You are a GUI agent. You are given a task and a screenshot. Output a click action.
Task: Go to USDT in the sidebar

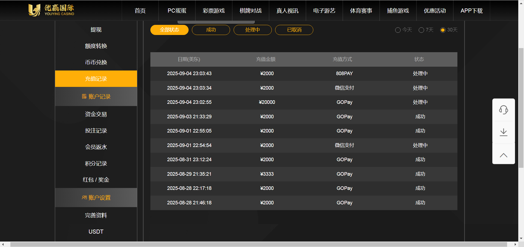(x=96, y=232)
